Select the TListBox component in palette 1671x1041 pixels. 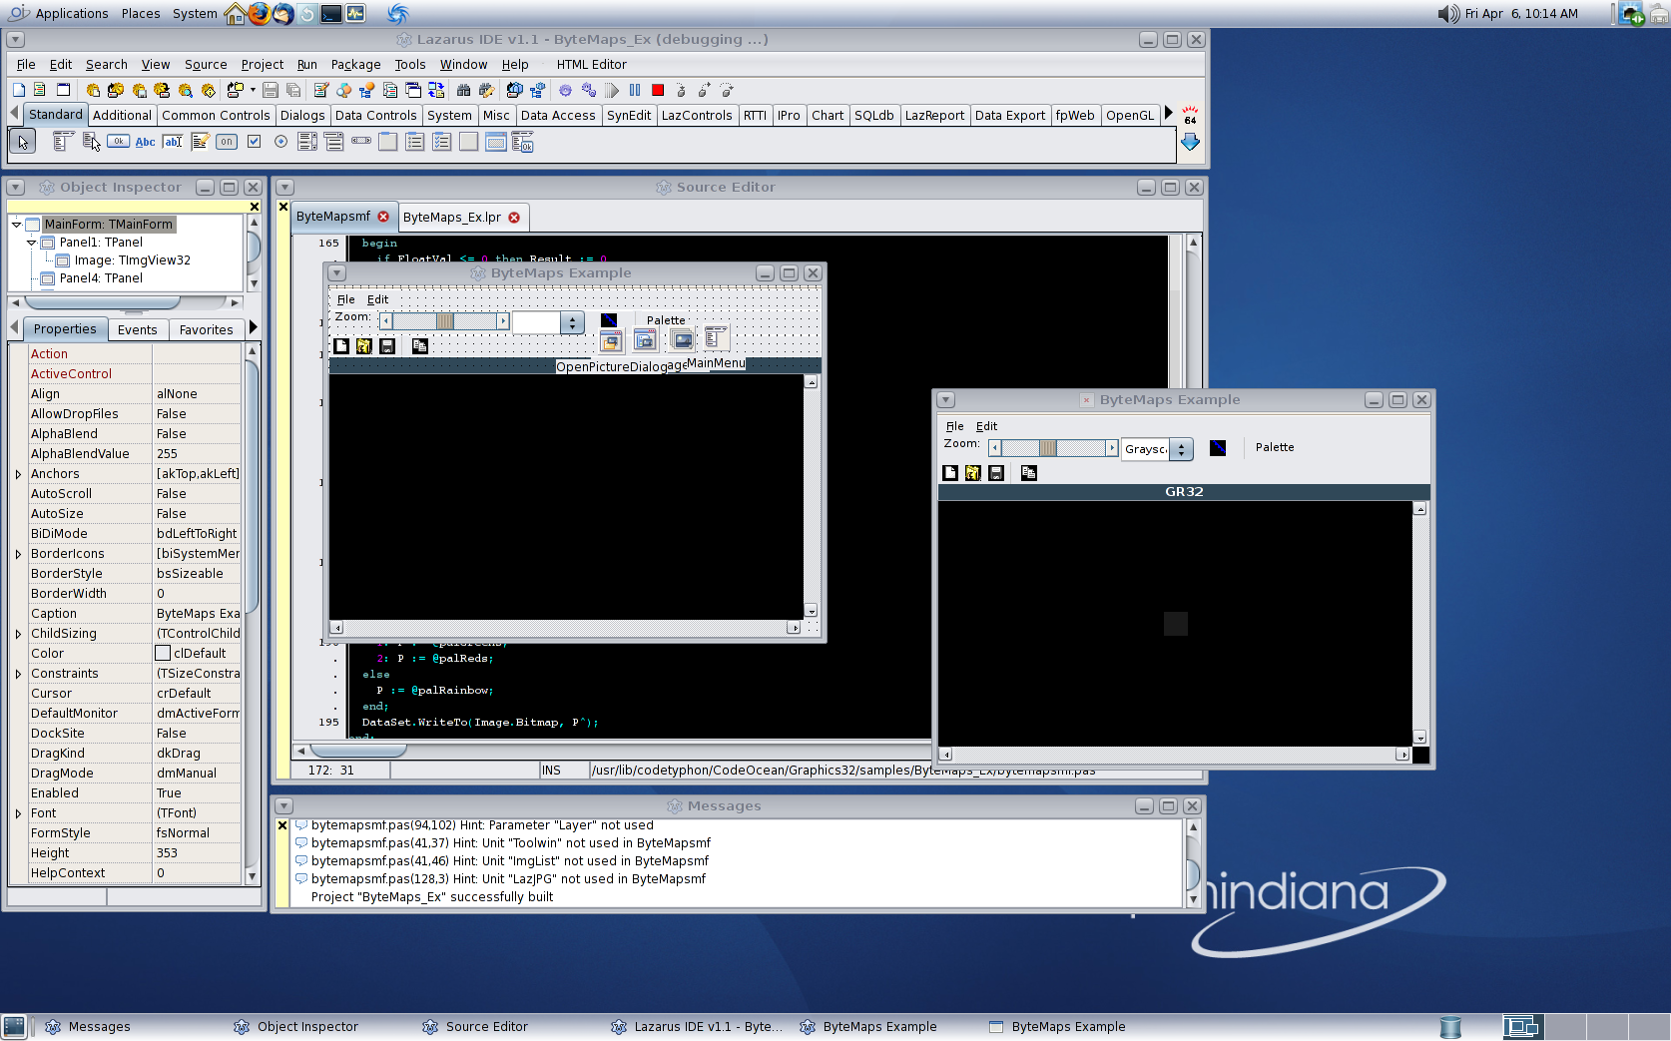pos(307,142)
